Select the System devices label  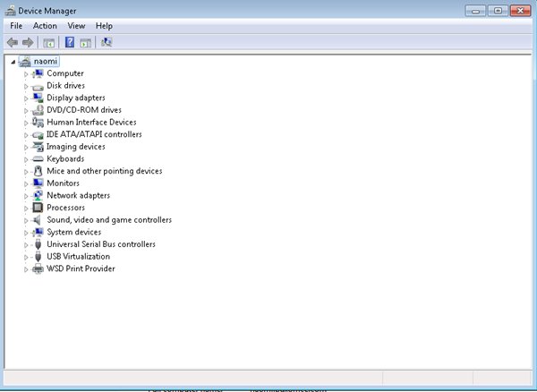73,232
